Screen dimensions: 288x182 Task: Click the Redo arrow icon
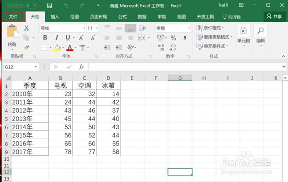tap(82, 6)
